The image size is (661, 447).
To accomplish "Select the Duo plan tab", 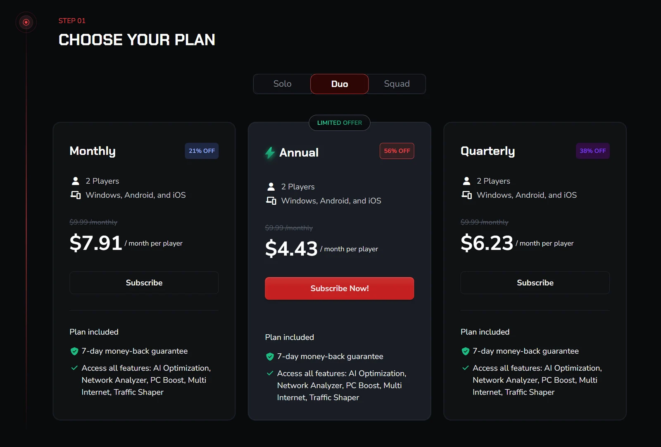I will [x=340, y=84].
